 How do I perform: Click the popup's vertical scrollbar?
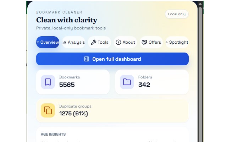[x=200, y=71]
